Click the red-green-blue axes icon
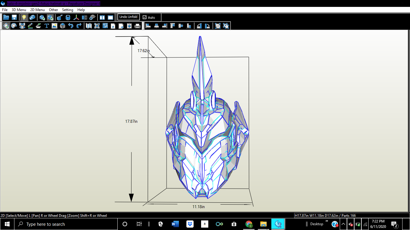Image resolution: width=410 pixels, height=230 pixels. tap(76, 17)
